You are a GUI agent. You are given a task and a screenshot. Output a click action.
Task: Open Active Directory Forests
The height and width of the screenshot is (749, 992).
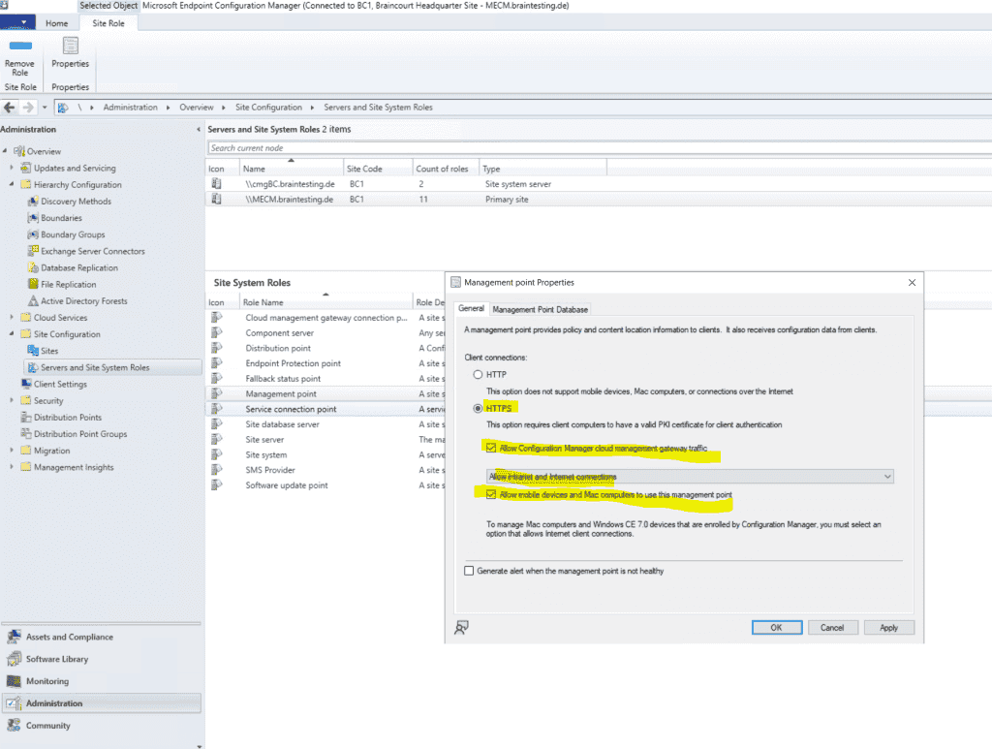click(x=81, y=300)
